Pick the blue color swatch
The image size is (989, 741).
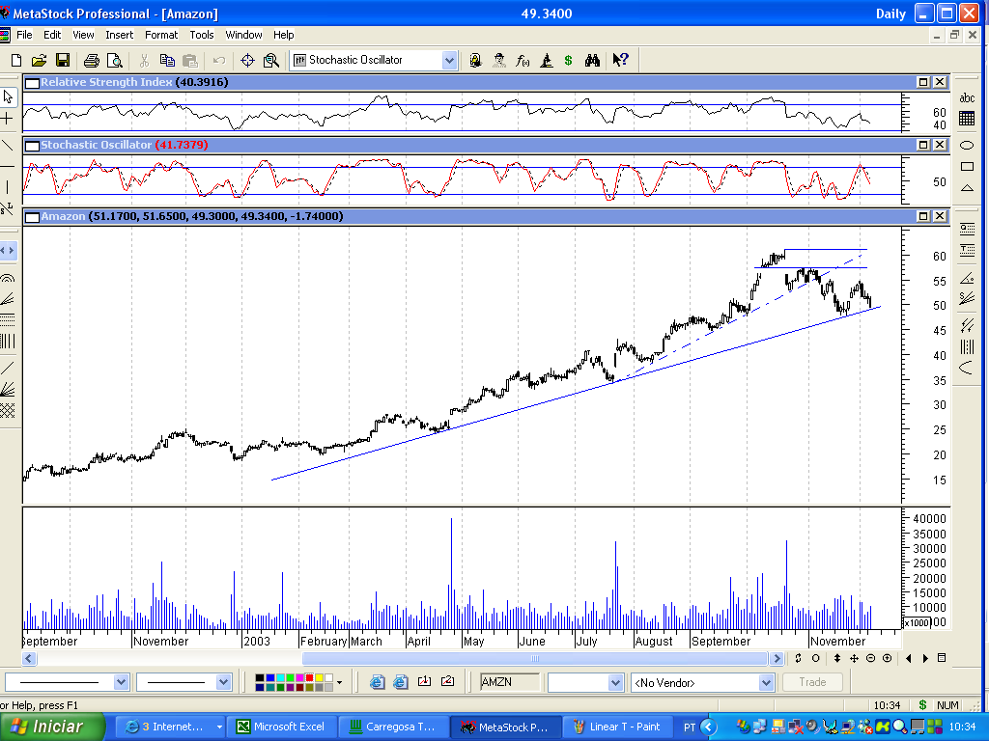coord(270,678)
